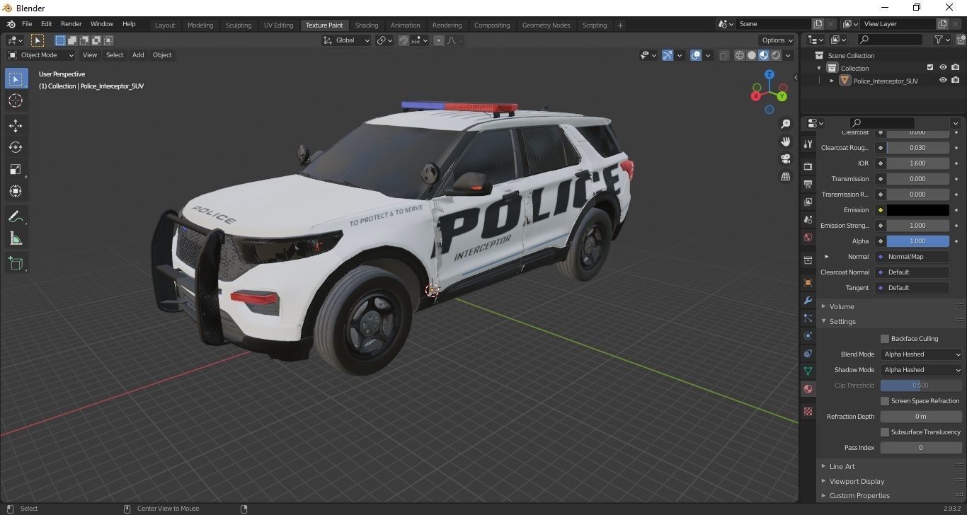Screen dimensions: 967x515
Task: Open the Object Data properties tab
Action: pos(808,371)
